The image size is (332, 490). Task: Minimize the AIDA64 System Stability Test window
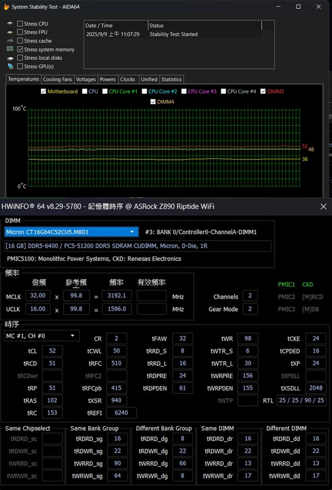point(278,7)
